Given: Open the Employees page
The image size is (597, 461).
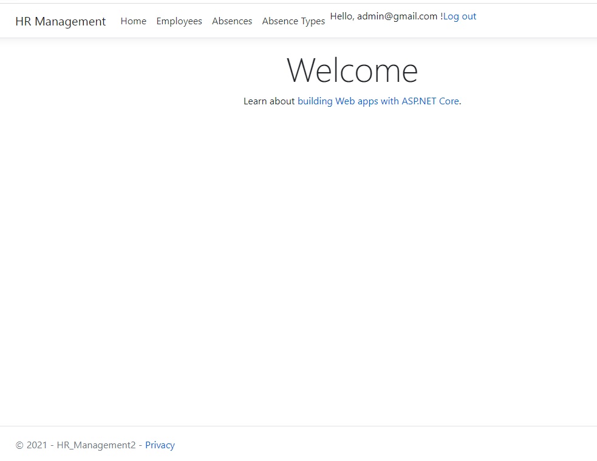Looking at the screenshot, I should point(179,21).
